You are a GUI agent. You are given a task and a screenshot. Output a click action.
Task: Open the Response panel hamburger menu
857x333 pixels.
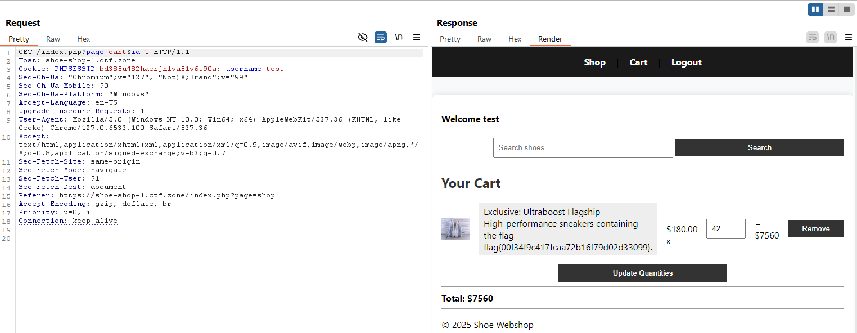[849, 37]
